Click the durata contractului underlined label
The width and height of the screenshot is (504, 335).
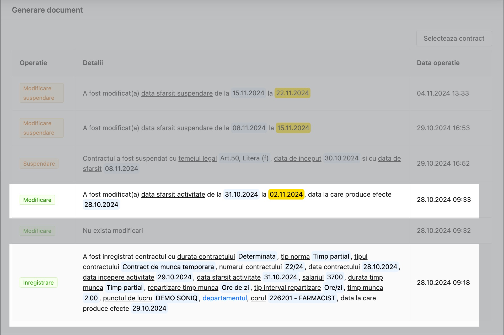pyautogui.click(x=206, y=257)
